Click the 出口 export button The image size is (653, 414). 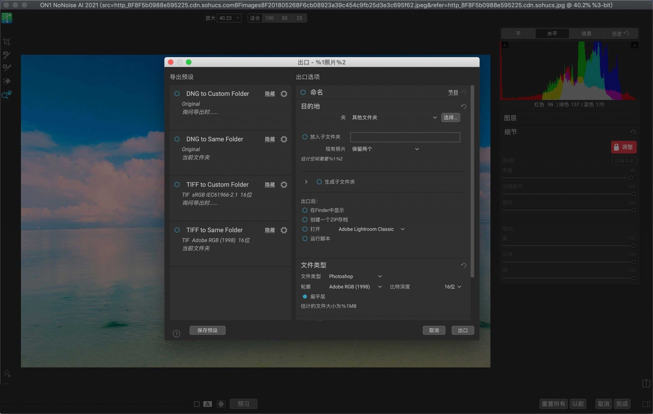coord(463,330)
